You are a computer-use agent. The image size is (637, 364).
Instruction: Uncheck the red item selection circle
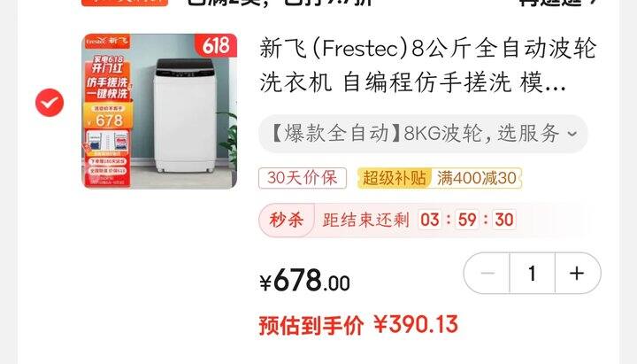pyautogui.click(x=50, y=103)
